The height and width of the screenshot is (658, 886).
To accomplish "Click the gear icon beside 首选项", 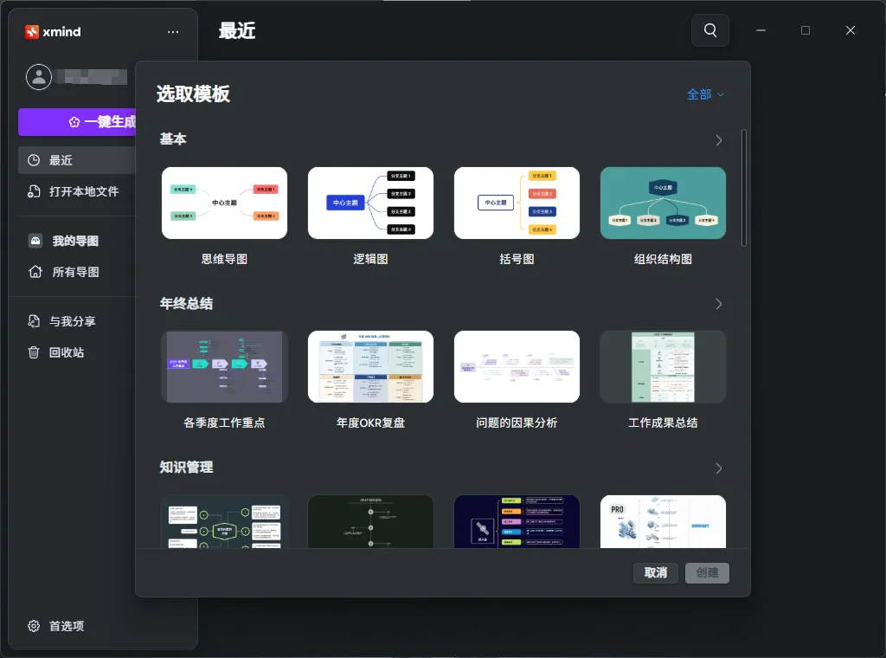I will point(34,626).
